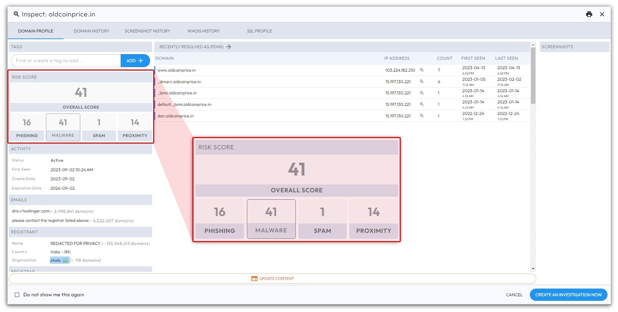The width and height of the screenshot is (618, 312).
Task: Switch to the Domain History tab
Action: click(91, 31)
